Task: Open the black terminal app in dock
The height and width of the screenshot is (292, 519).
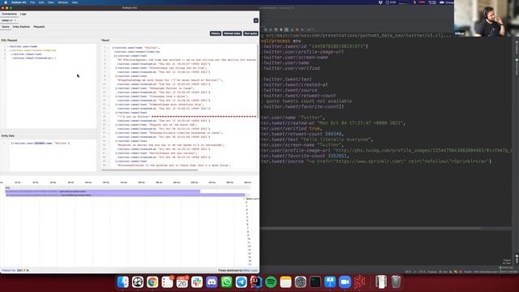Action: (x=315, y=282)
